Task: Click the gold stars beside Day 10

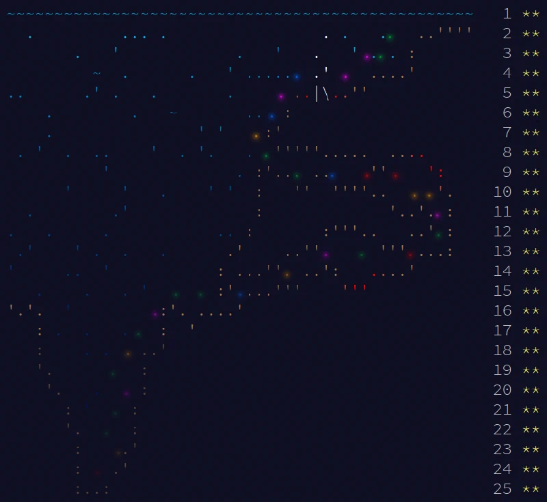Action: (x=526, y=192)
